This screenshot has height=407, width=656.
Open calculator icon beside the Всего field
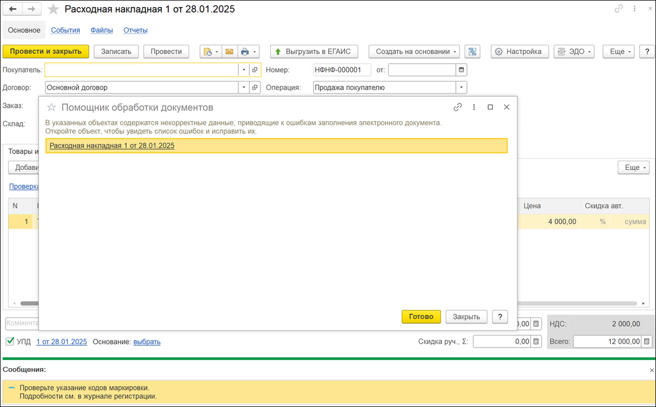pyautogui.click(x=648, y=341)
